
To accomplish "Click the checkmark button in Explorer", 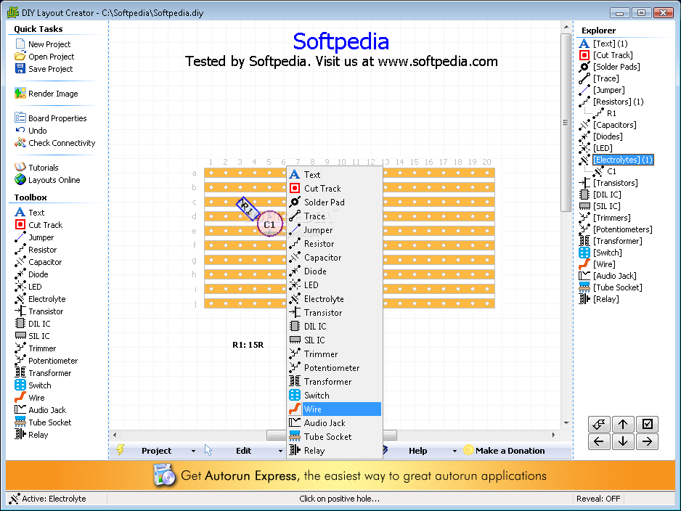I will 647,424.
